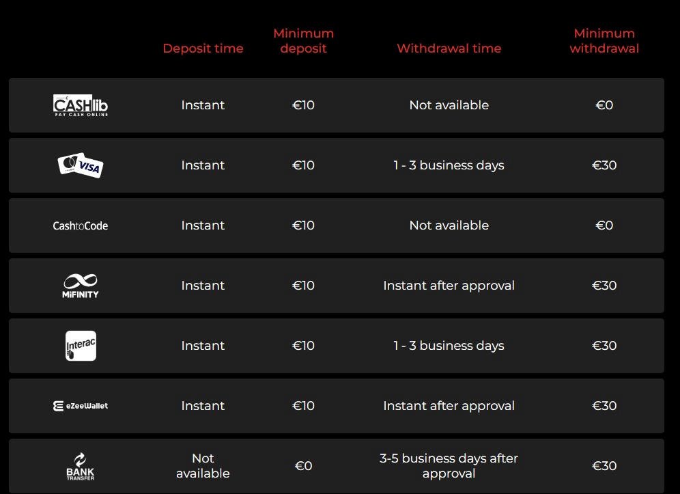The image size is (680, 494).
Task: Click the Minimum deposit column header
Action: 303,41
